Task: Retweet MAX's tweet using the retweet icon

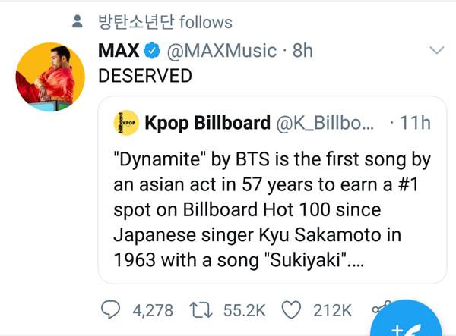Action: [198, 310]
